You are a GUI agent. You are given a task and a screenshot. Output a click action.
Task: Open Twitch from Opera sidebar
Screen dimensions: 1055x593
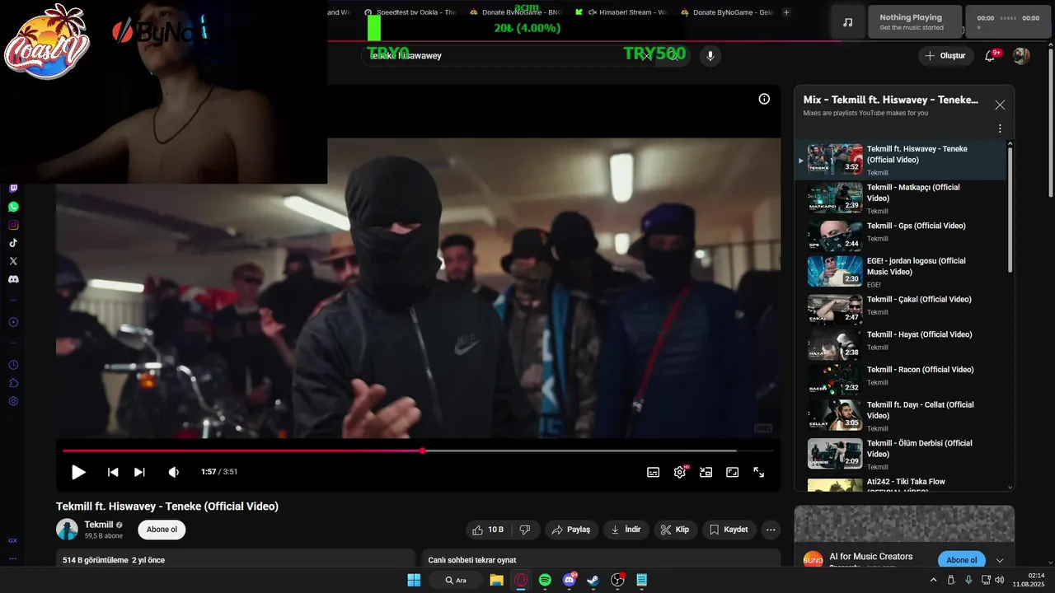pyautogui.click(x=13, y=189)
